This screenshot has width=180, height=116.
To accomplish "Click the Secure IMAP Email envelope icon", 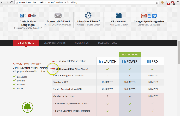I will [58, 16].
